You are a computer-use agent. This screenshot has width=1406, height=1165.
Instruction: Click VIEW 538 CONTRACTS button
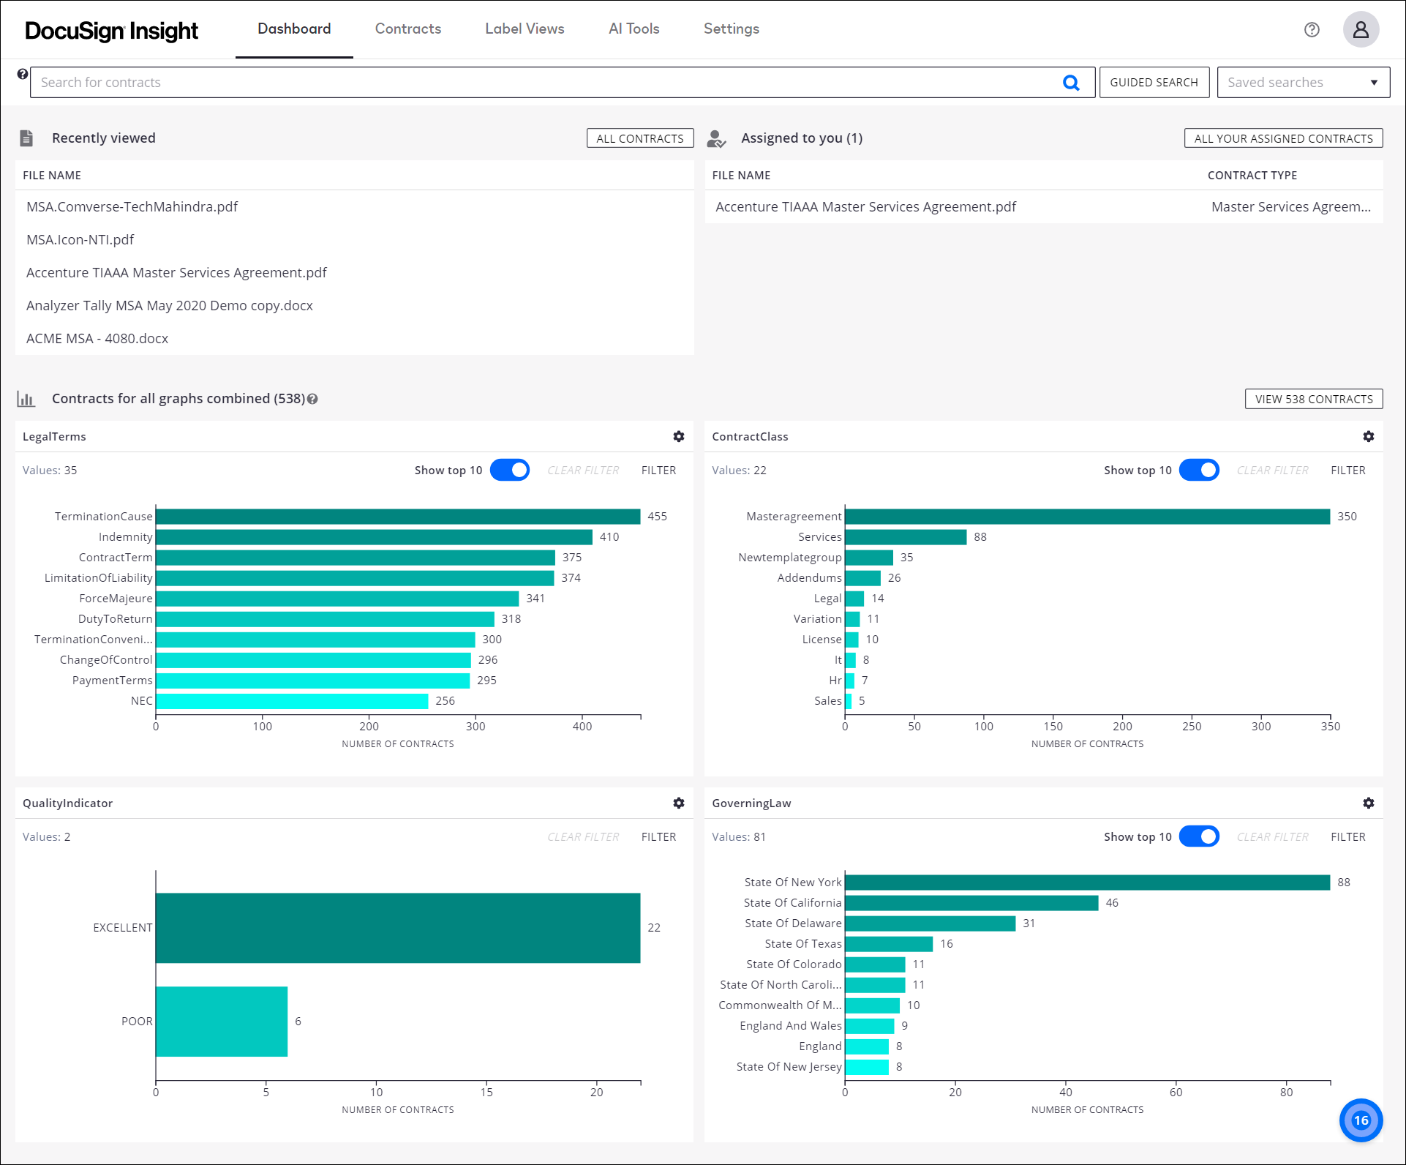(1313, 399)
